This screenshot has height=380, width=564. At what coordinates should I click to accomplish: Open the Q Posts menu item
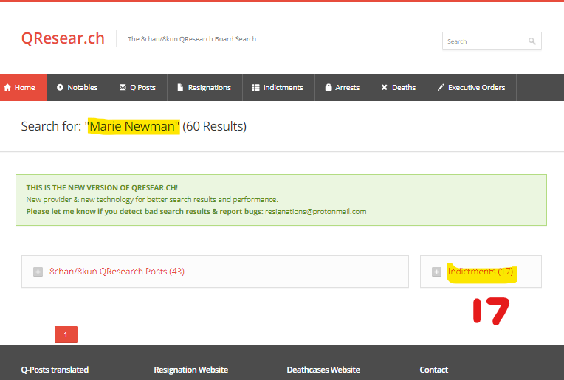click(x=138, y=87)
